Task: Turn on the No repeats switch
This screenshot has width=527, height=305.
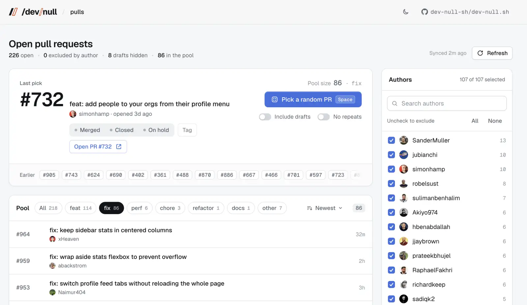Action: click(323, 117)
